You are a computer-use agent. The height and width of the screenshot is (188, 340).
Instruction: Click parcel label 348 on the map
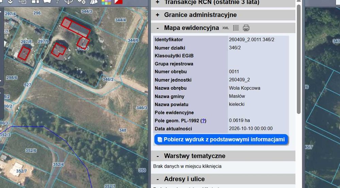click(122, 130)
